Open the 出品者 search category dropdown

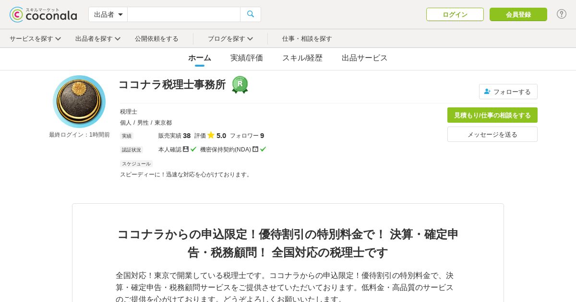tap(108, 14)
